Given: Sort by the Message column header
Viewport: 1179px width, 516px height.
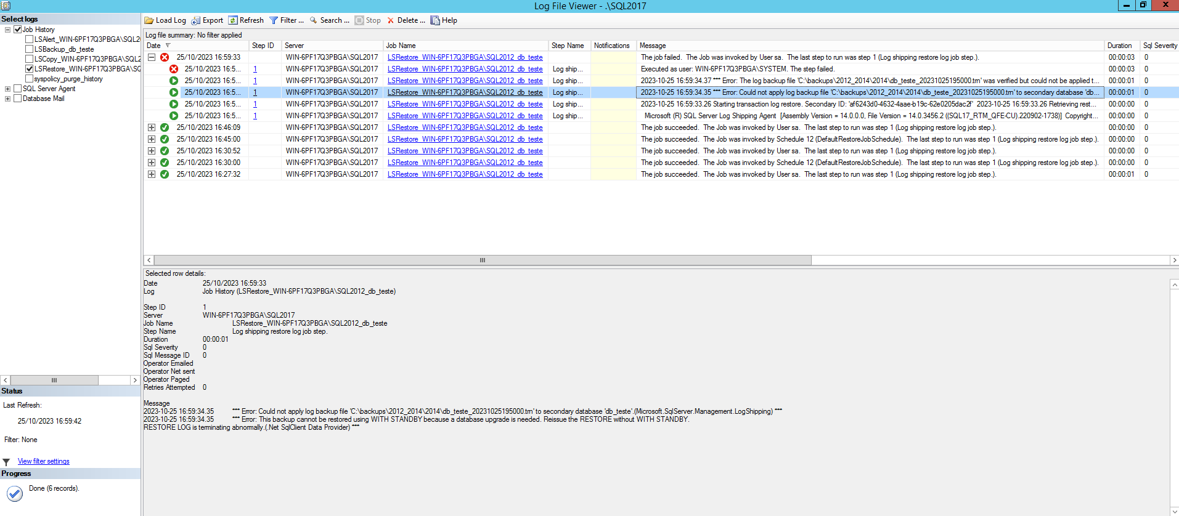Looking at the screenshot, I should (x=870, y=46).
